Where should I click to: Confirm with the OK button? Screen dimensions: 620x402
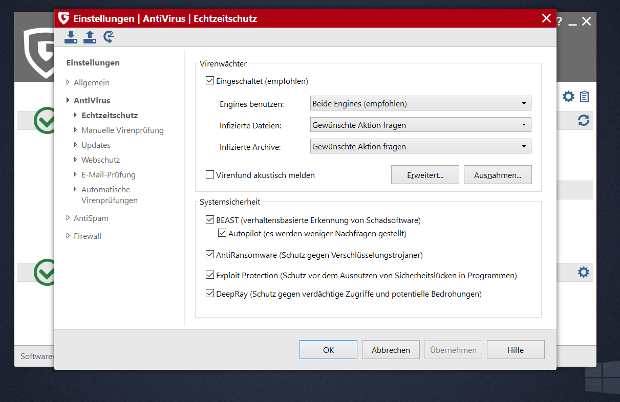328,350
